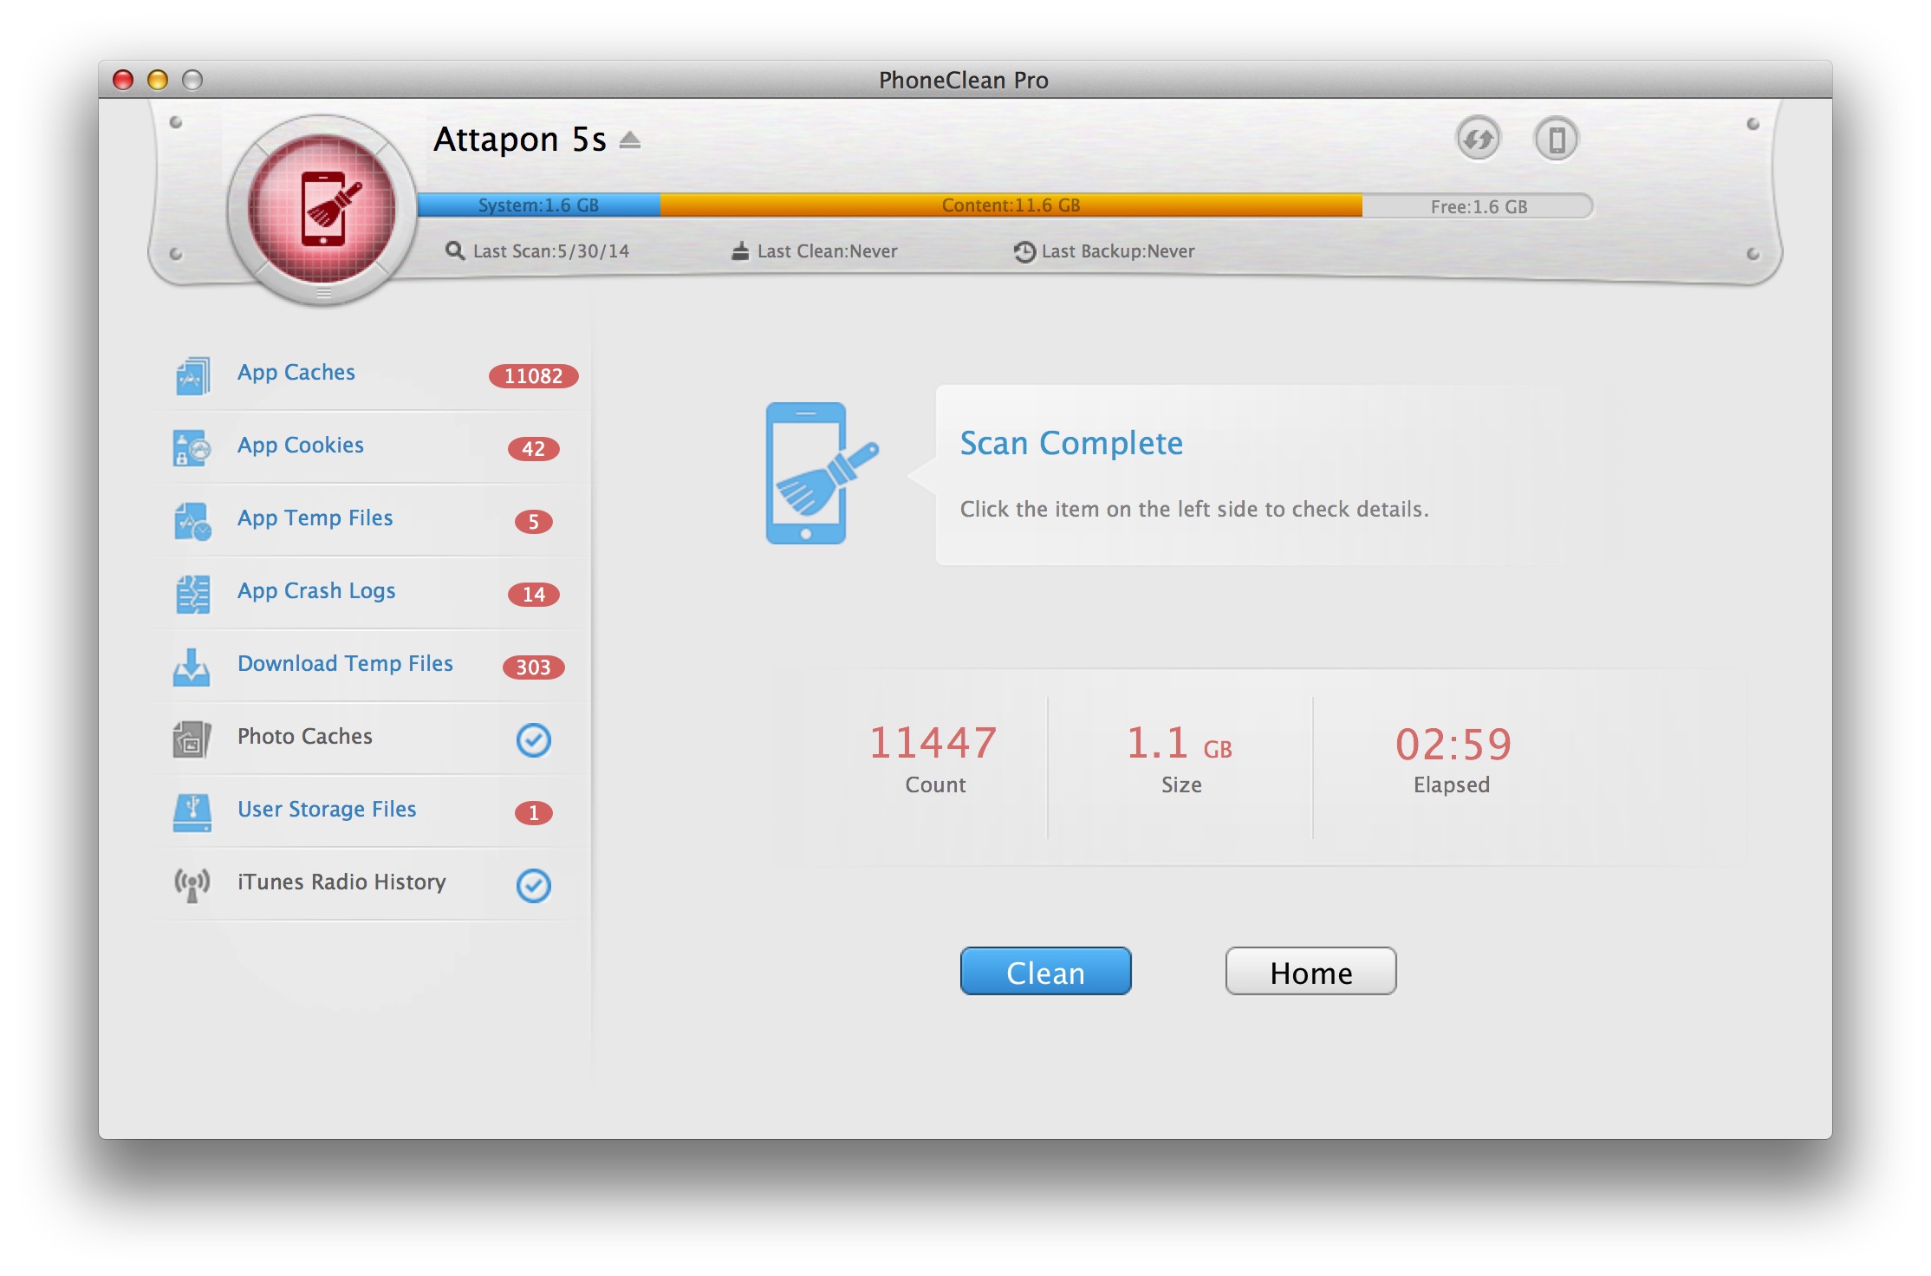Click the 11082 App Caches count badge

[533, 375]
